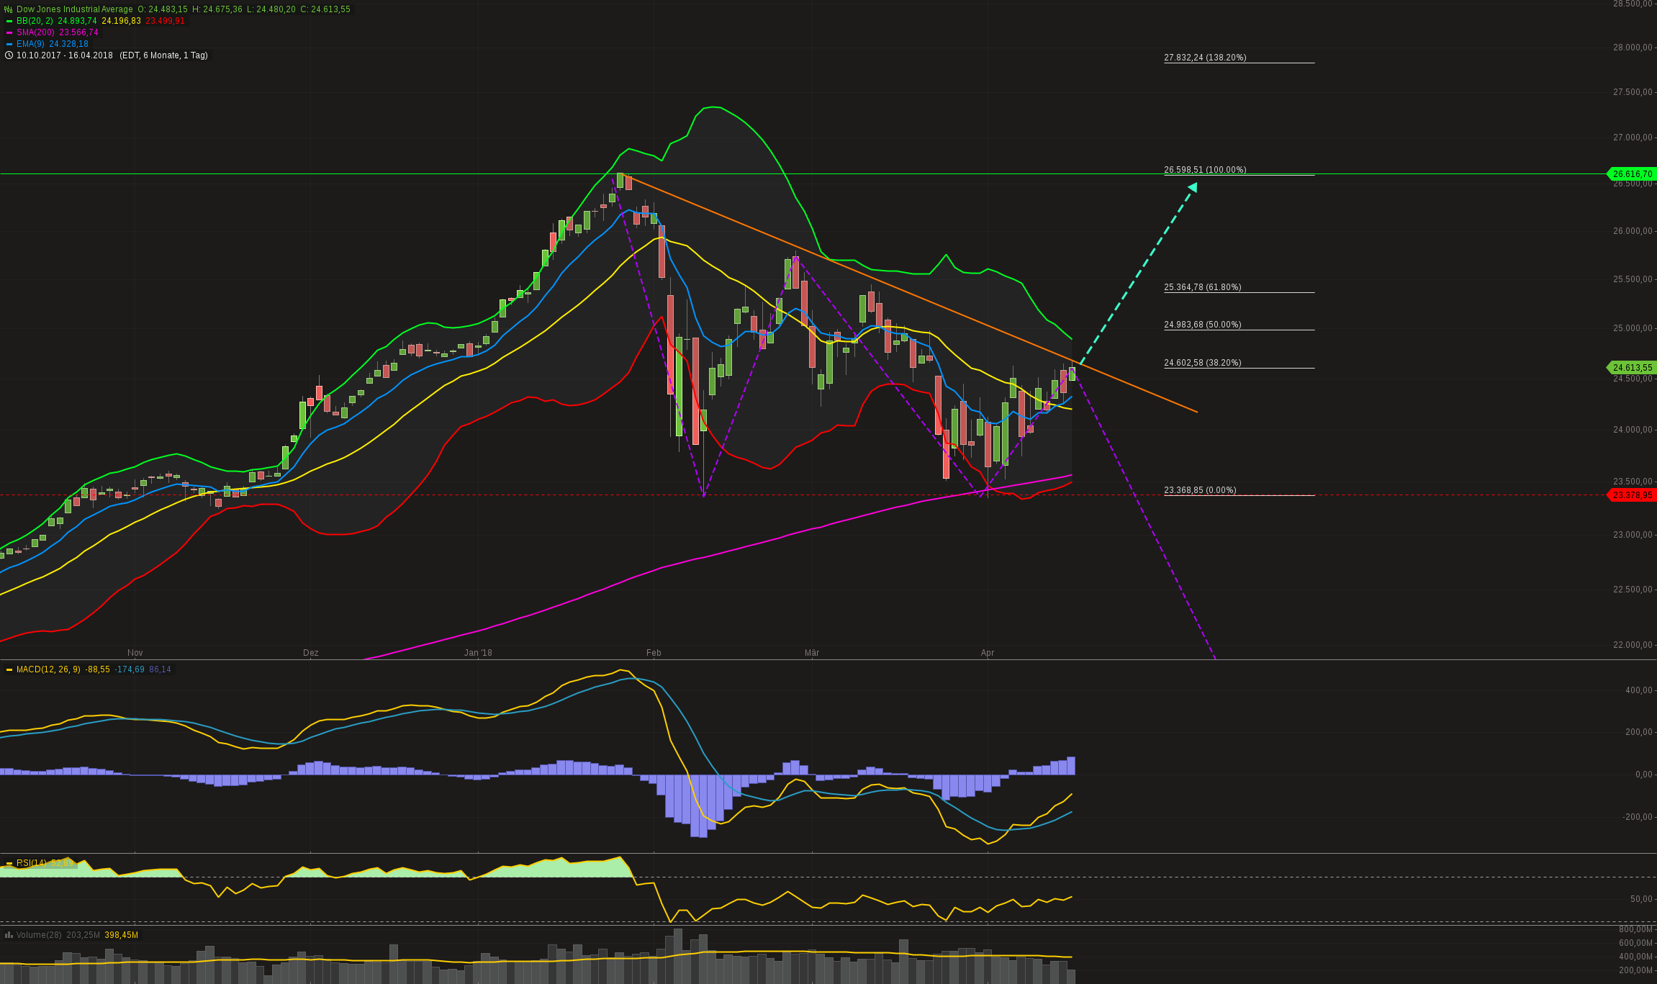
Task: Click the Dow Jones Industrial Average title
Action: pyautogui.click(x=75, y=9)
